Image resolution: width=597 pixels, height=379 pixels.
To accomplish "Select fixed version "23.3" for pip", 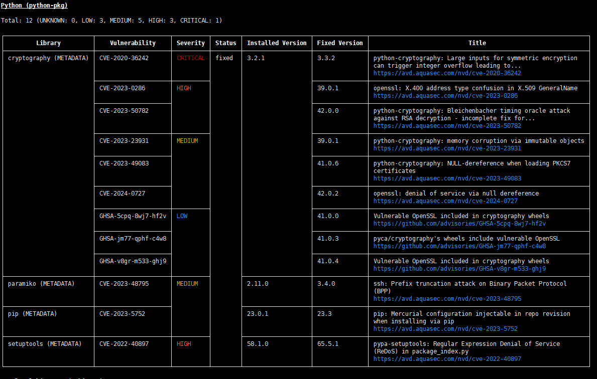I will click(324, 314).
